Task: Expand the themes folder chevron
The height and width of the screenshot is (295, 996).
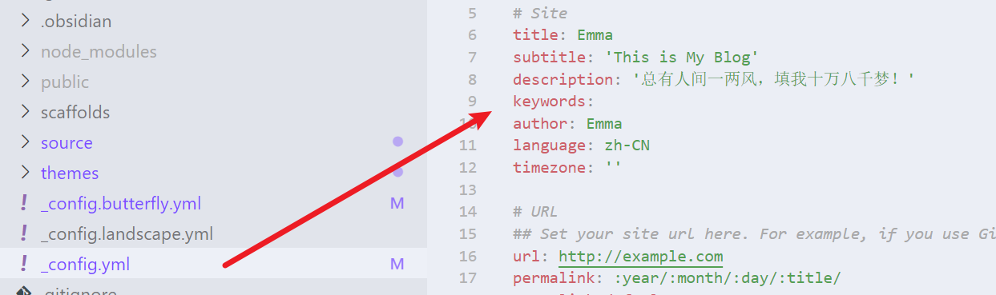Action: [x=25, y=173]
